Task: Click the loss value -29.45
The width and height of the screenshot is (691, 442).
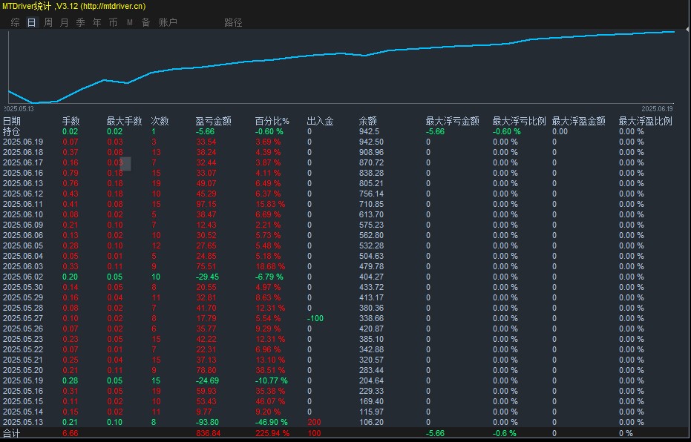Action: click(207, 277)
